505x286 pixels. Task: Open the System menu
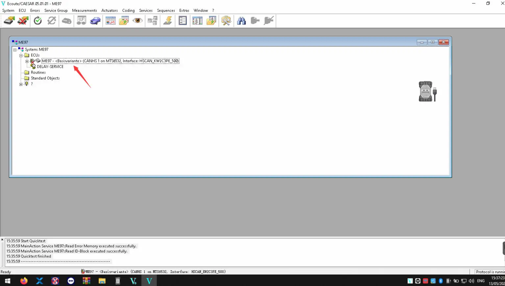click(x=8, y=11)
